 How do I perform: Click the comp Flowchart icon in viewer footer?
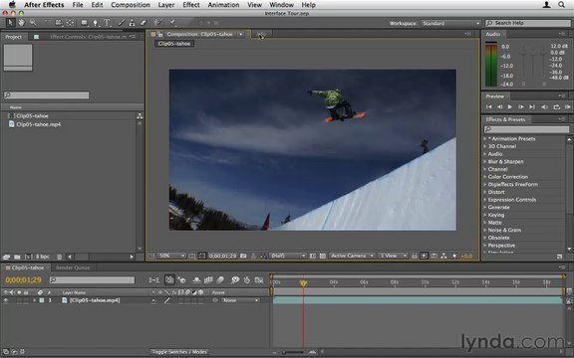click(x=443, y=257)
